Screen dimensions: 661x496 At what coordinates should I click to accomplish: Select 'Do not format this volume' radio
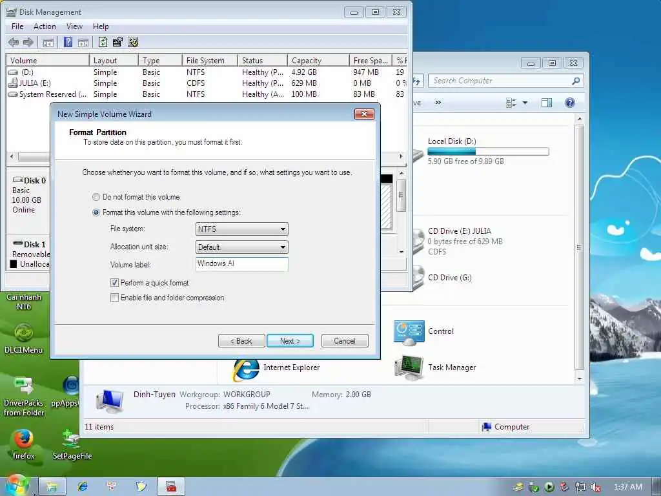(96, 197)
